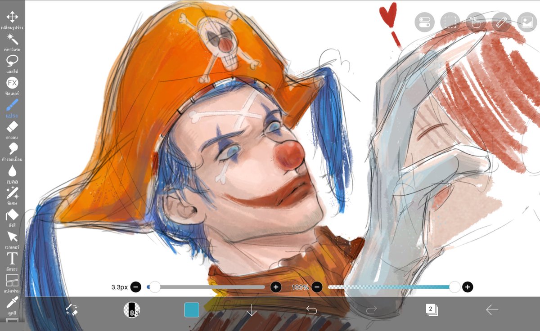Screen dimensions: 540x331
Task: Increase brush thickness with plus button
Action: pyautogui.click(x=276, y=287)
